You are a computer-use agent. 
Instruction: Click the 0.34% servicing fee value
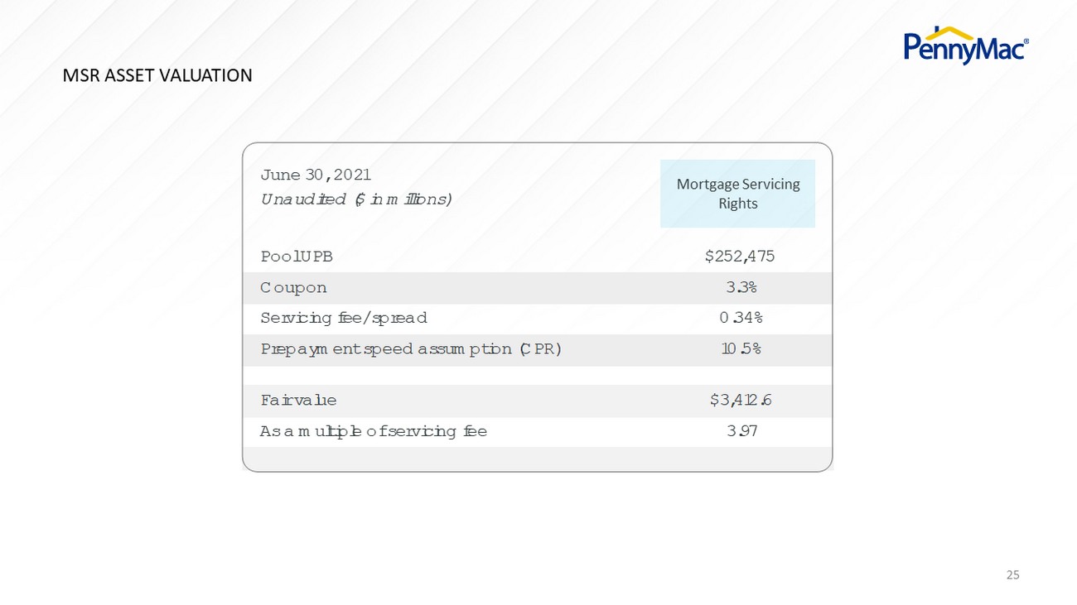740,318
